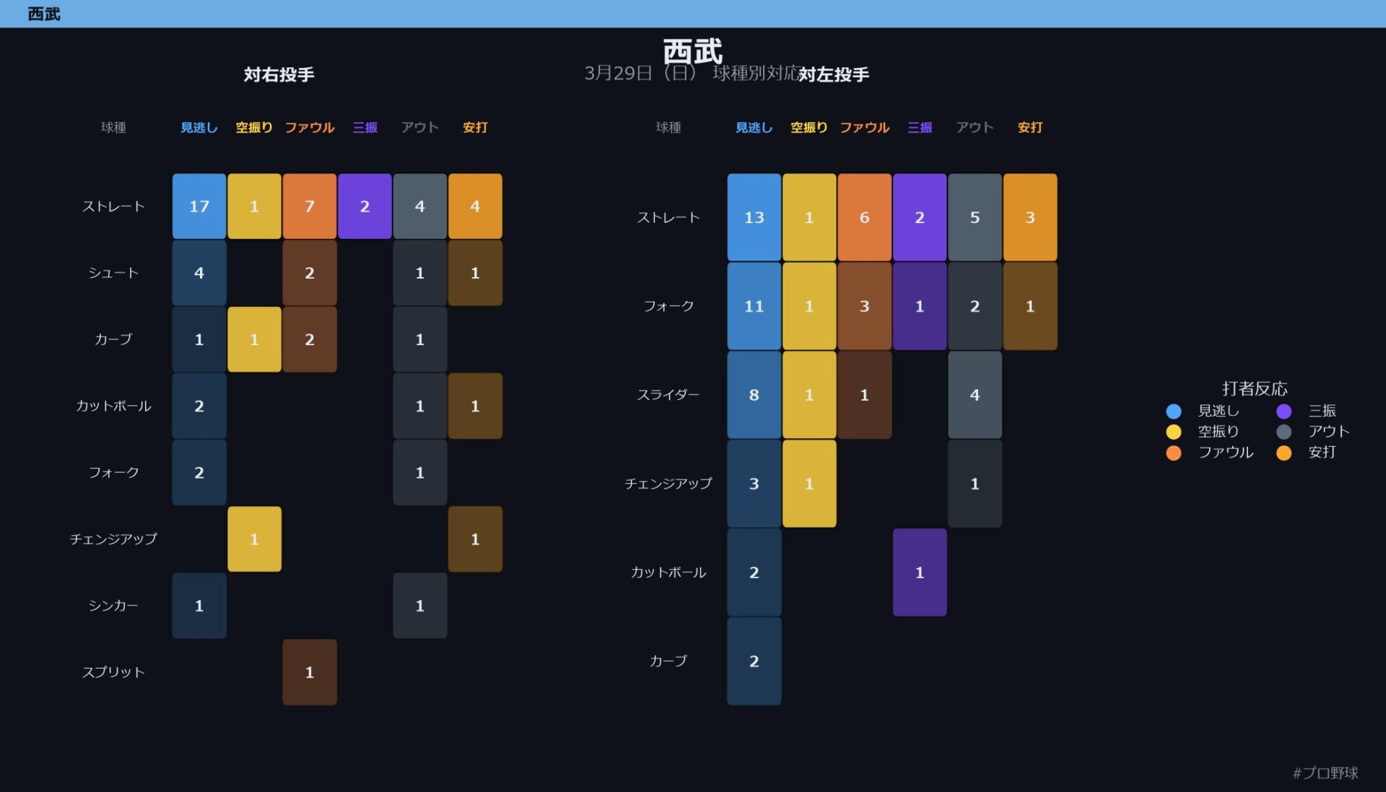Viewport: 1386px width, 792px height.
Task: Click the 1 cell for シンカー アウト
Action: (x=420, y=606)
